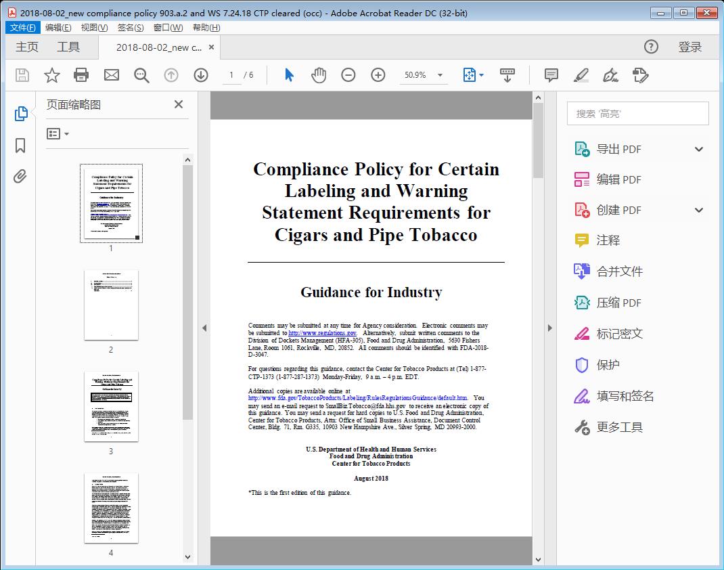This screenshot has height=570, width=724.
Task: Collapse left navigation pane arrow
Action: pyautogui.click(x=204, y=328)
